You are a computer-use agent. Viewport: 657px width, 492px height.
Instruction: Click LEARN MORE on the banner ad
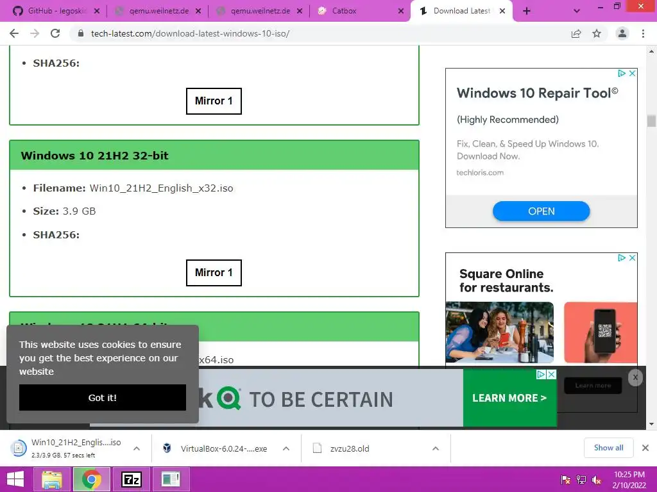click(509, 398)
